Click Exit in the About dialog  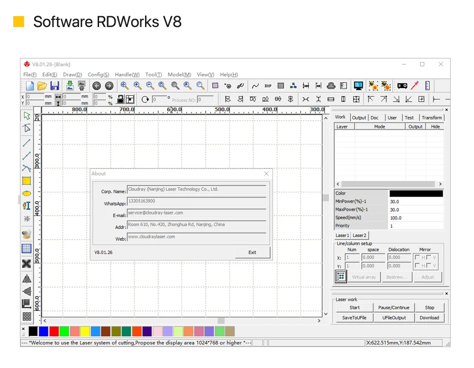click(x=253, y=252)
